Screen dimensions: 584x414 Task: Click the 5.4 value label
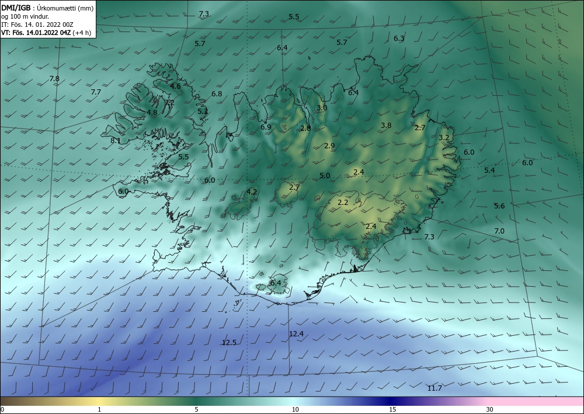489,170
